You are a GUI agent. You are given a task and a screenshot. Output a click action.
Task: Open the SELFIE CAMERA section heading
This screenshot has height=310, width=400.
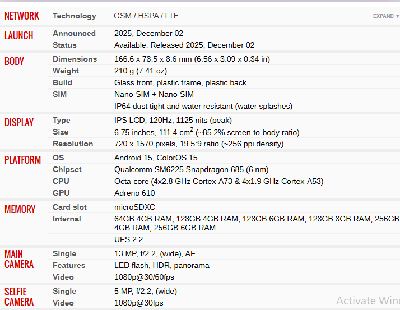[x=19, y=297]
